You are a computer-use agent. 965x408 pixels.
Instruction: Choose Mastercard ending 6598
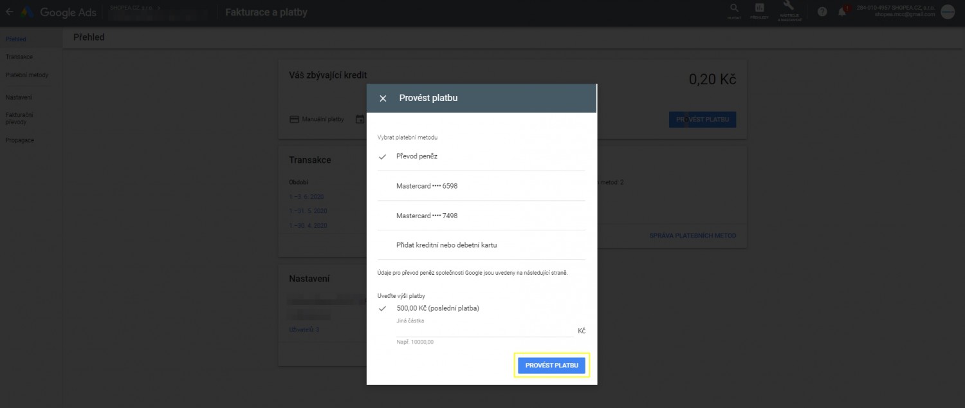[x=481, y=186]
